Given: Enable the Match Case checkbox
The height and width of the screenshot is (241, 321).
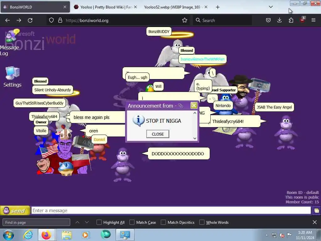Looking at the screenshot, I should click(132, 222).
